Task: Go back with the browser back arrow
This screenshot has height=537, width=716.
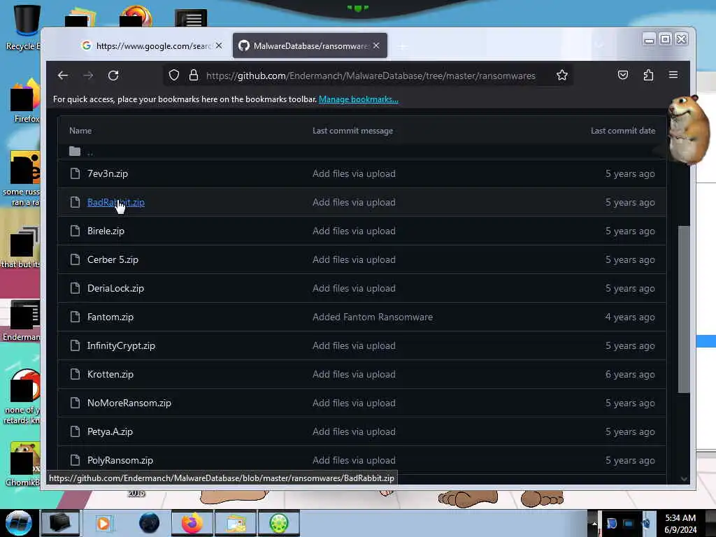Action: tap(63, 76)
